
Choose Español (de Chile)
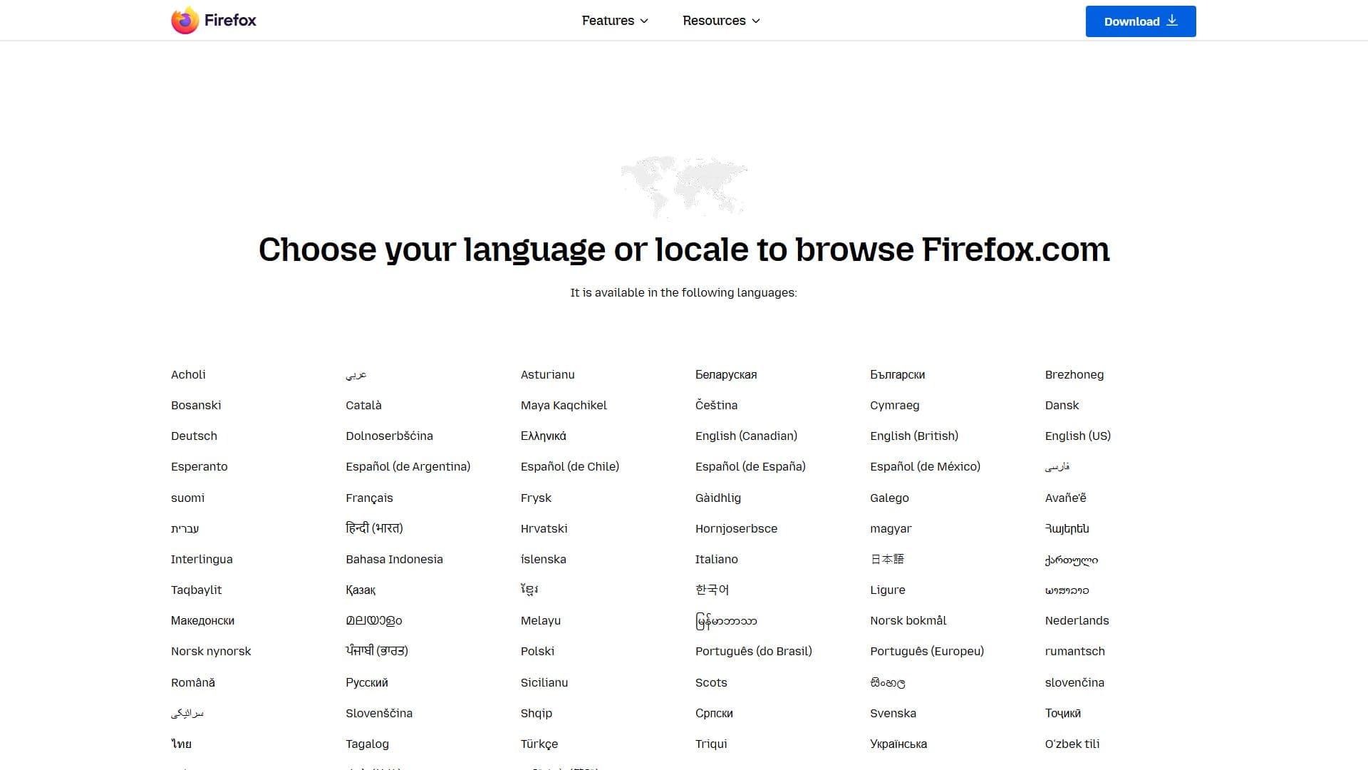click(x=569, y=466)
